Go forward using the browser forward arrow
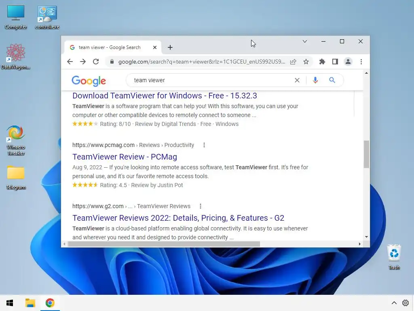The image size is (414, 311). 83,62
